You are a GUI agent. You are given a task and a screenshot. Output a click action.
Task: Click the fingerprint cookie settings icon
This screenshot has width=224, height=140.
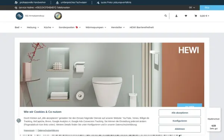19,121
